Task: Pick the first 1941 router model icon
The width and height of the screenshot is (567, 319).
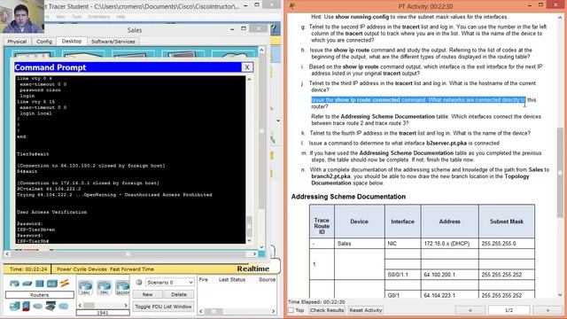Action: pos(85,287)
